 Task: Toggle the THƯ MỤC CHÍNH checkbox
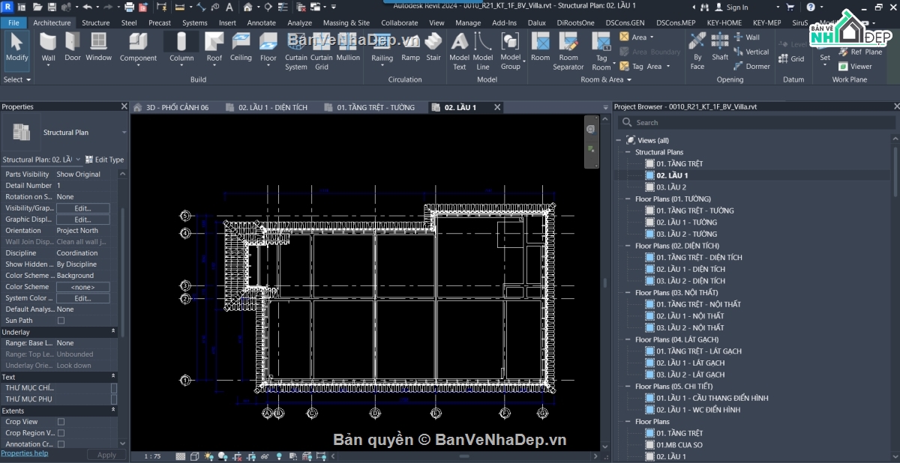tap(114, 388)
